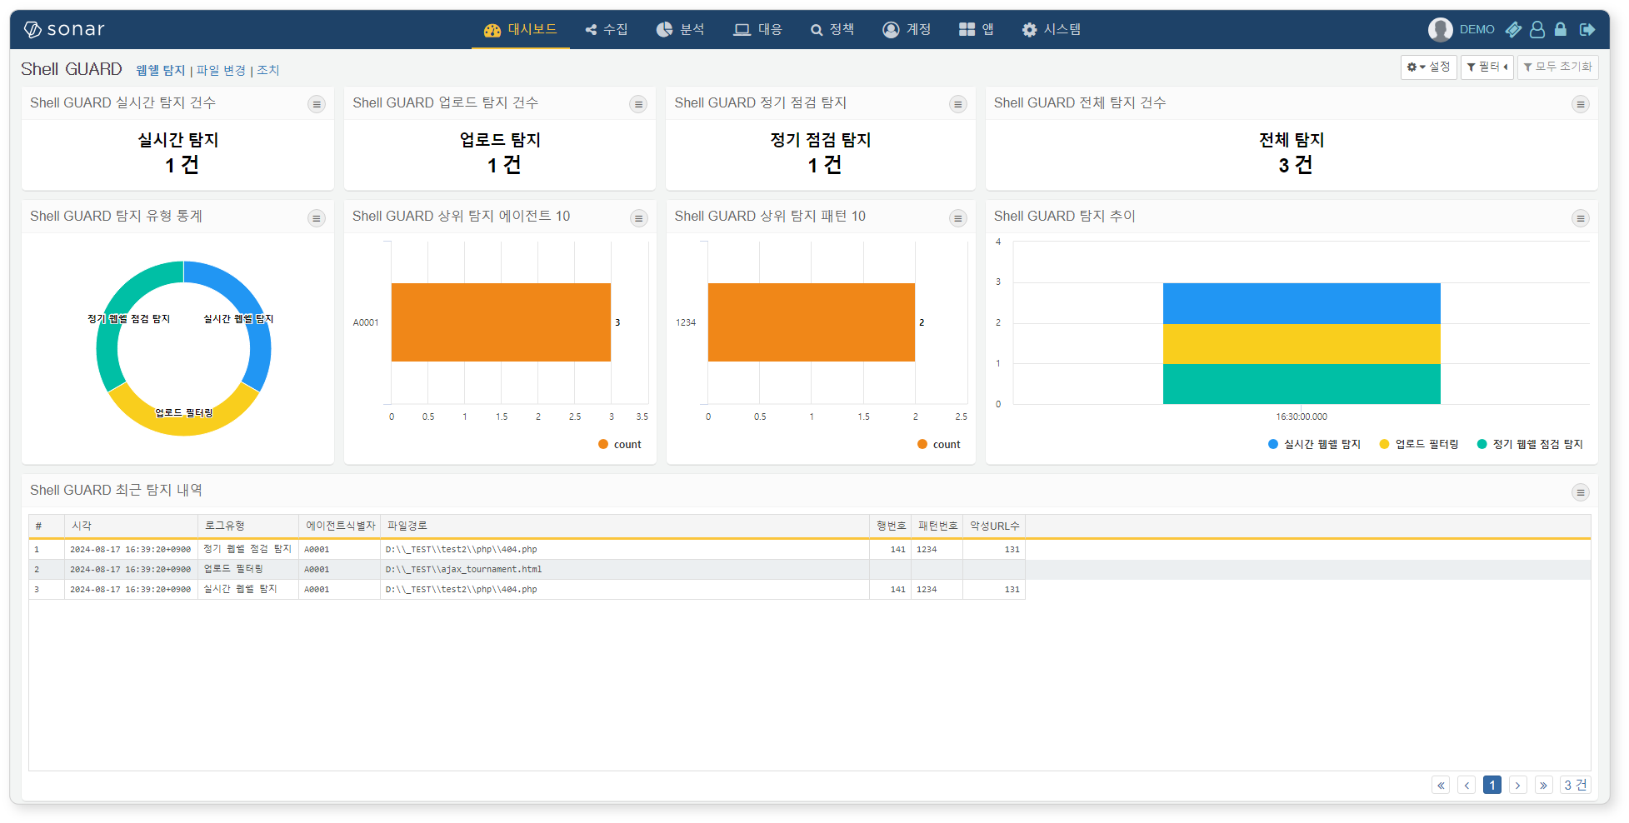This screenshot has width=1629, height=823.
Task: Sort table by 악성URL수 column header
Action: click(994, 526)
